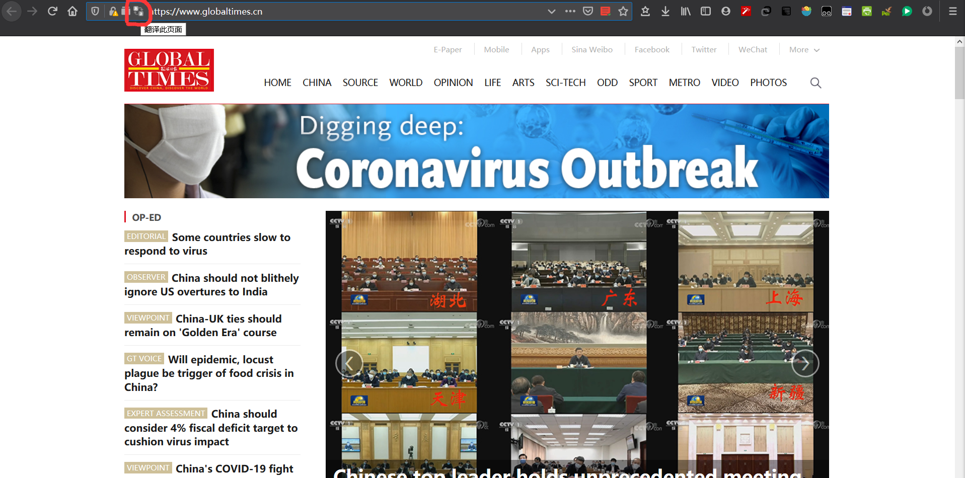Open the Firefox hamburger menu
Screen dimensions: 965x478
953,11
